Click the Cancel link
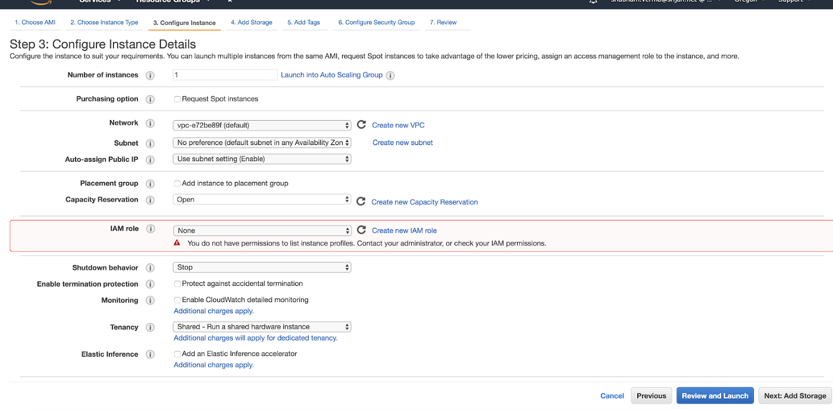The height and width of the screenshot is (409, 833). tap(612, 396)
